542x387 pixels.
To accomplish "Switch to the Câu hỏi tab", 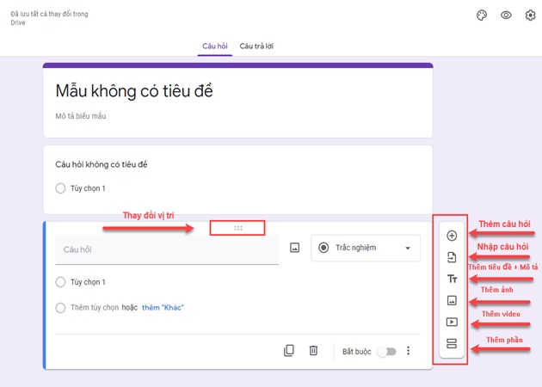I will (215, 46).
